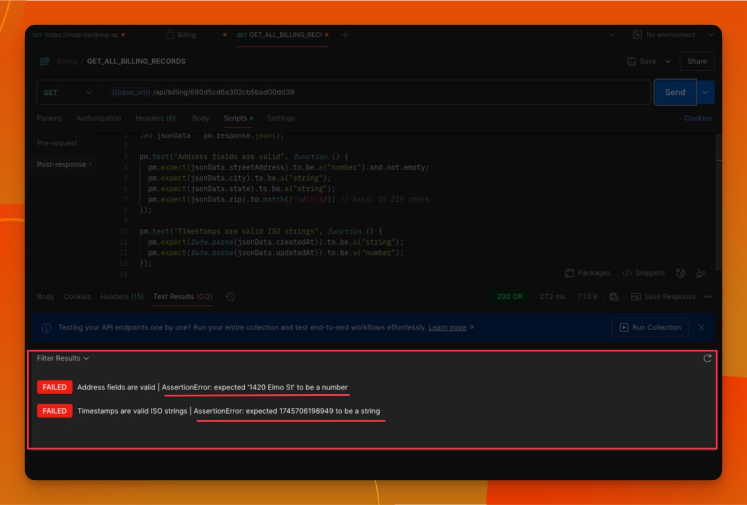Open the response more options ellipsis
The image size is (747, 505).
click(x=707, y=296)
